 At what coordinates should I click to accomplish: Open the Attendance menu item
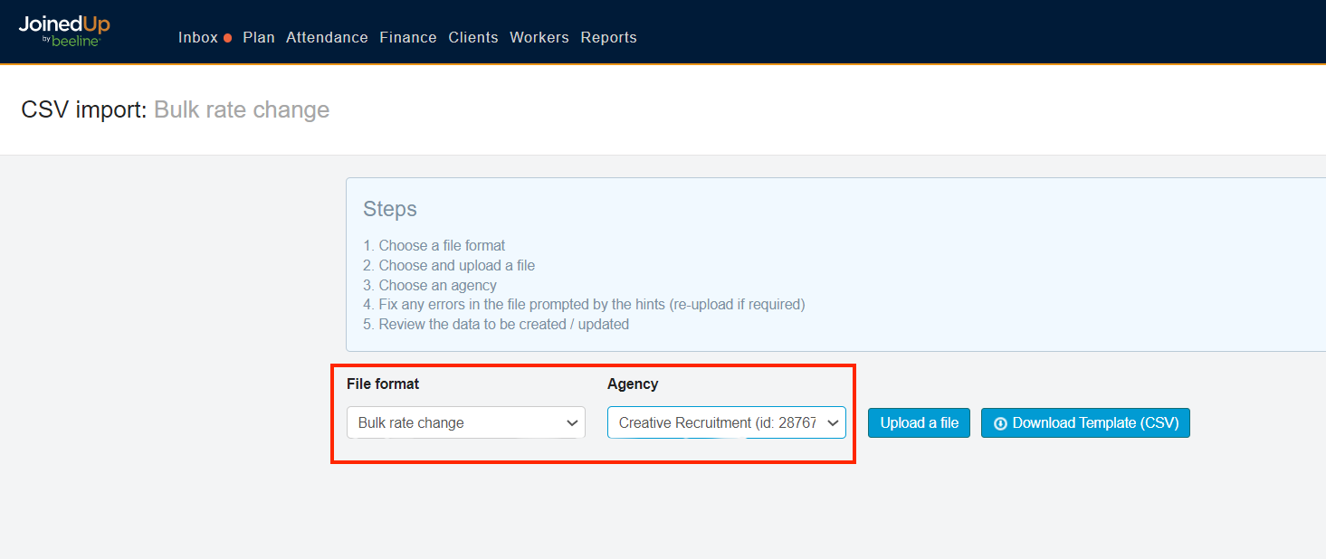pyautogui.click(x=327, y=38)
